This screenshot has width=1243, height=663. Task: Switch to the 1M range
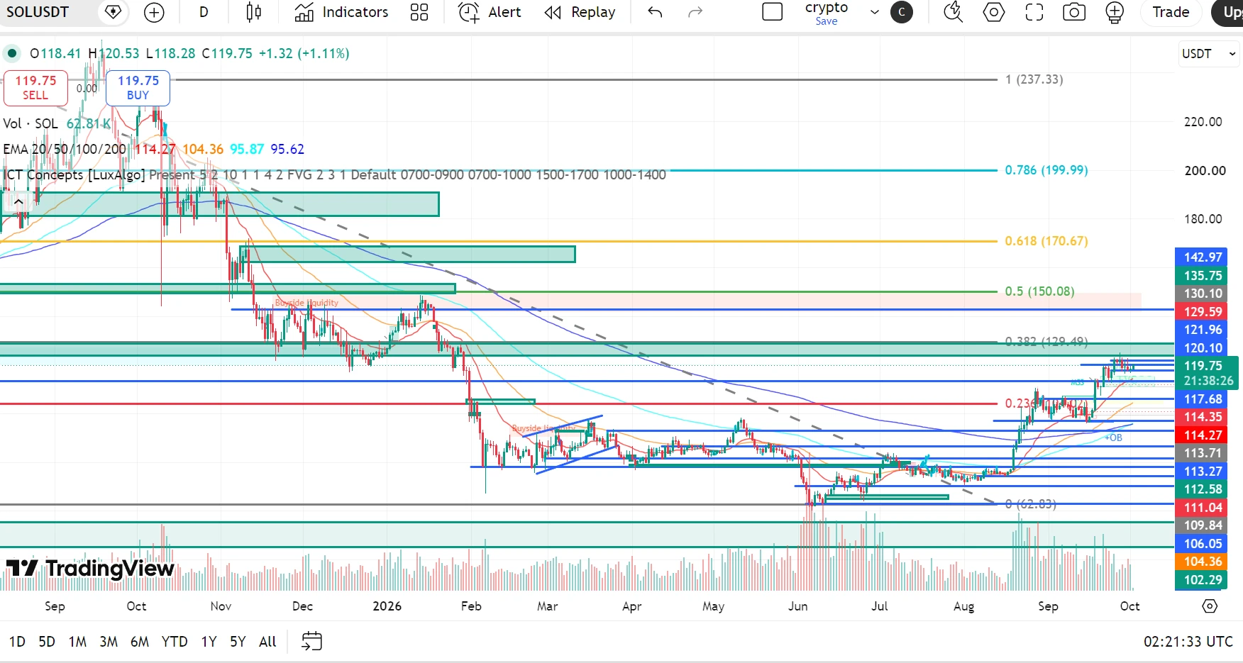[x=77, y=642]
